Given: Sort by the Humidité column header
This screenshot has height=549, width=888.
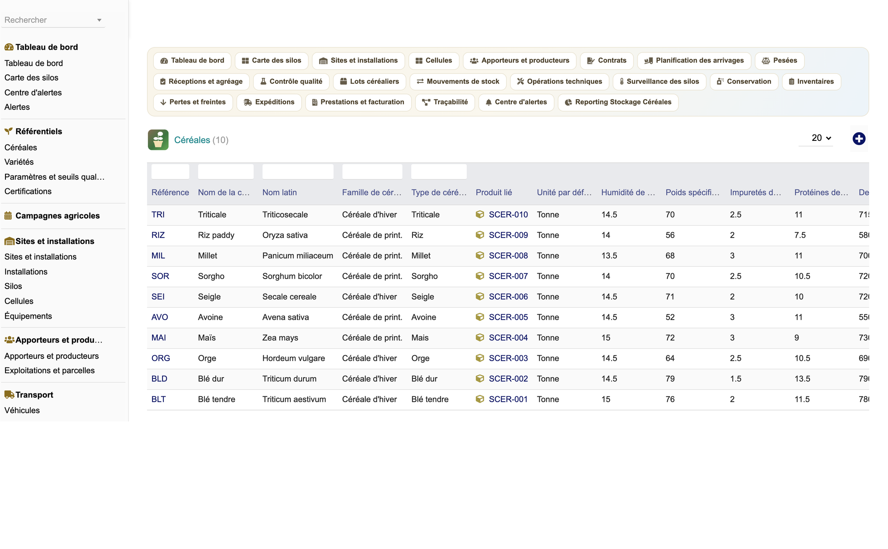Looking at the screenshot, I should tap(628, 192).
